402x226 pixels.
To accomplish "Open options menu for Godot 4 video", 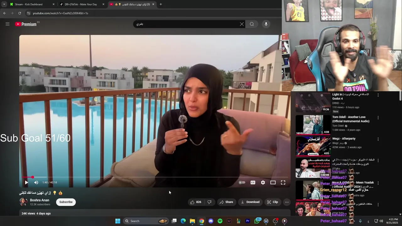I will pyautogui.click(x=378, y=95).
